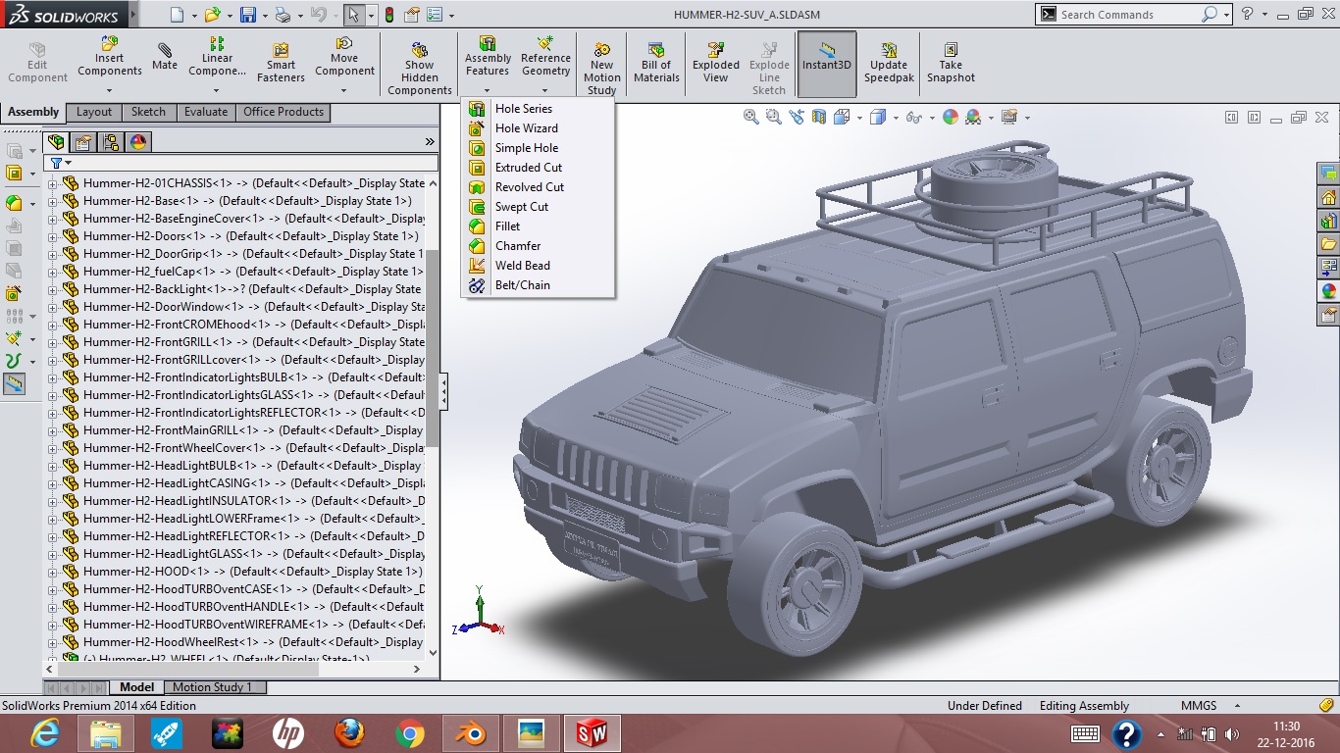Click the Mate paperclip tool
The image size is (1340, 753).
pyautogui.click(x=165, y=56)
